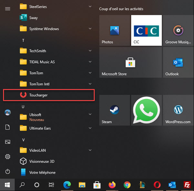Screen dimensions: 194x191
Task: Open the Groove Musique tile
Action: [178, 30]
